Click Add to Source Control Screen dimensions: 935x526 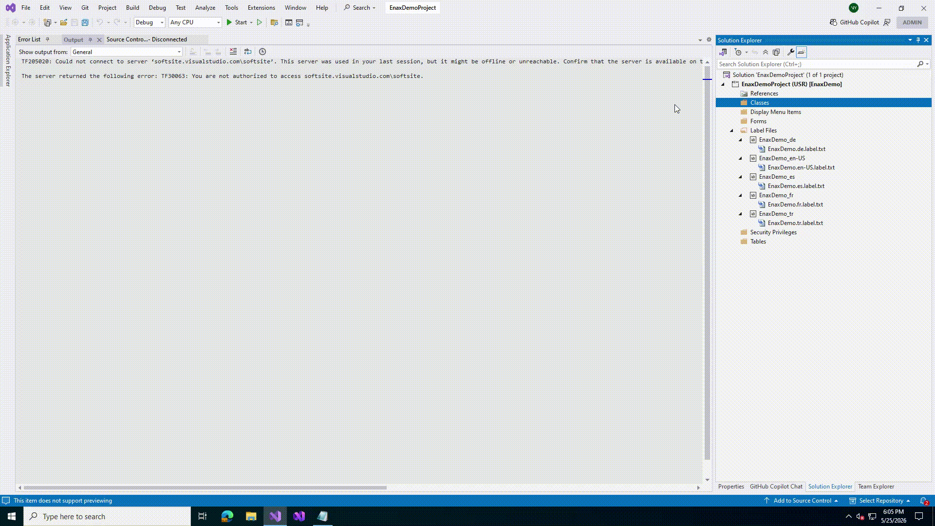click(801, 501)
